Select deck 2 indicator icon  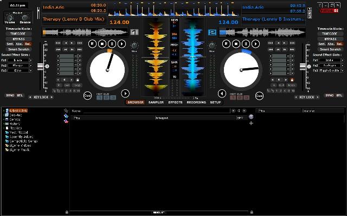212,32
